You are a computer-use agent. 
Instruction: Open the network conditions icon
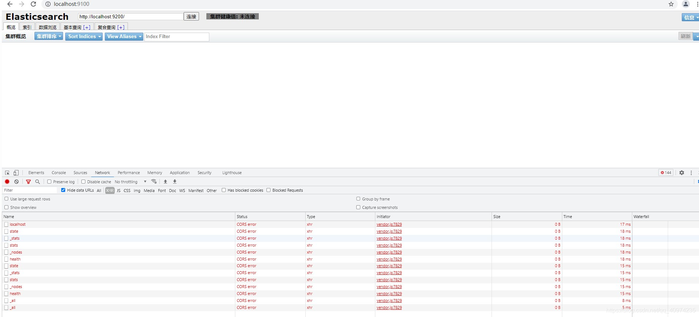[x=154, y=181]
